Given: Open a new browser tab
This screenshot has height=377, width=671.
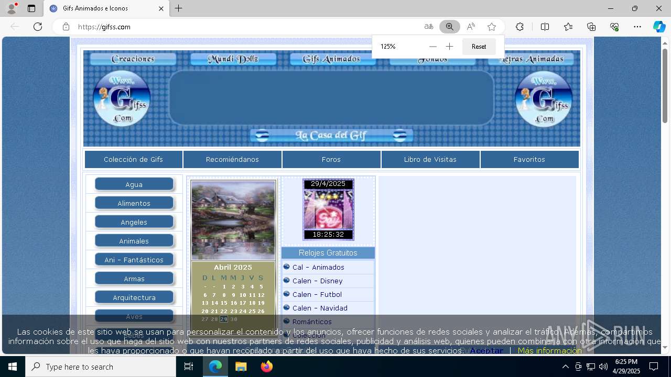Looking at the screenshot, I should (179, 8).
